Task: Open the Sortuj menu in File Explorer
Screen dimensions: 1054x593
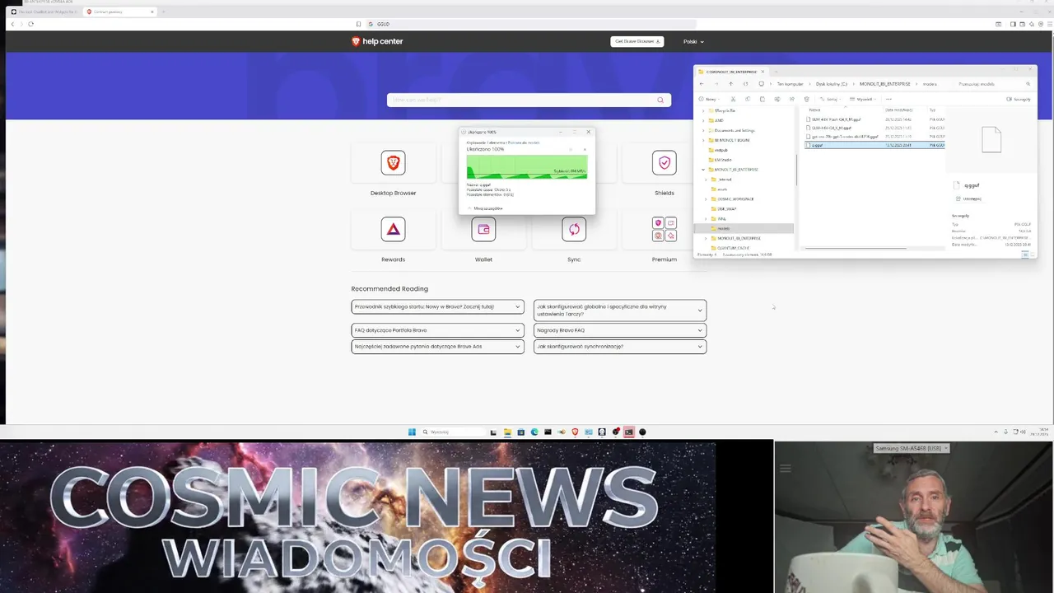Action: pos(832,99)
